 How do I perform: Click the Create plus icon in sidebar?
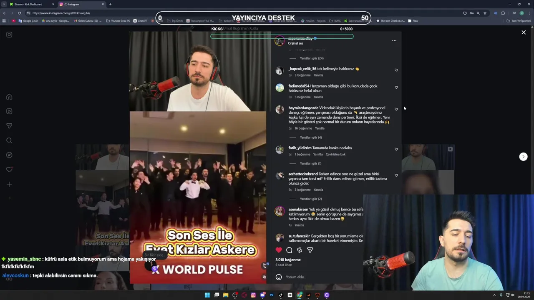click(x=9, y=184)
